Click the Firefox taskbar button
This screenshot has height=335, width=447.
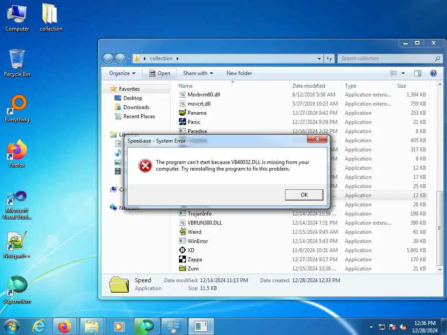pos(65,326)
